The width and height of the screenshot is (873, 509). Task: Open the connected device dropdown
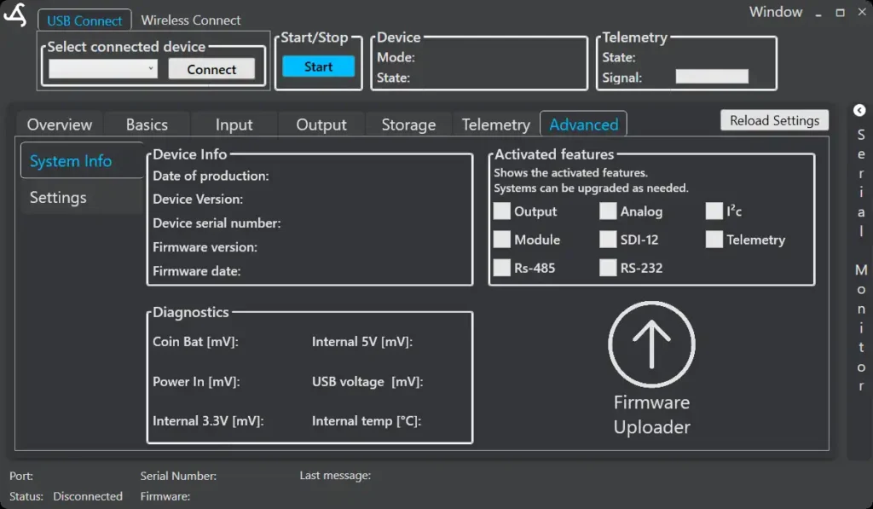point(103,69)
